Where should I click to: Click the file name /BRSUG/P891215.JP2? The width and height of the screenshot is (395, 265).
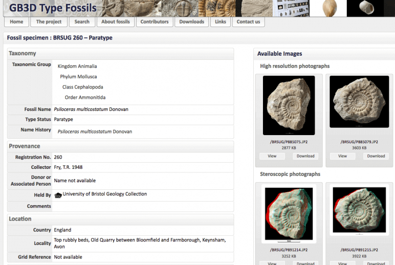click(x=359, y=250)
